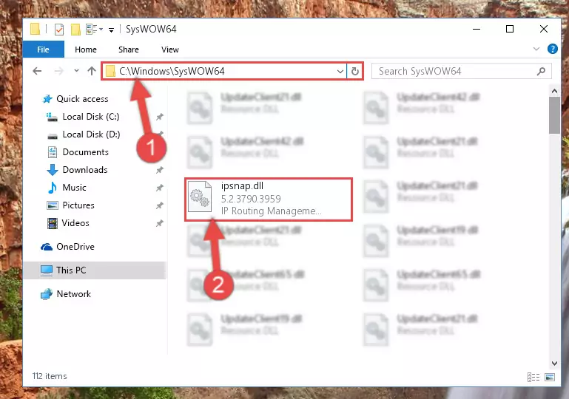Open the Help question mark icon
The image size is (569, 399).
[552, 49]
